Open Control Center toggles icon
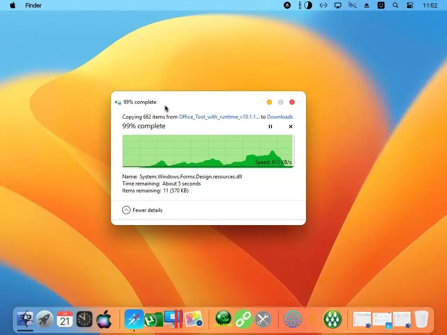 click(x=409, y=5)
